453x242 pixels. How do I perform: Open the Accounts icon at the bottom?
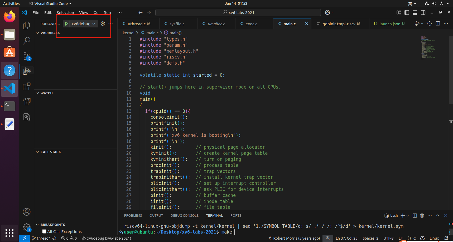coord(26,212)
